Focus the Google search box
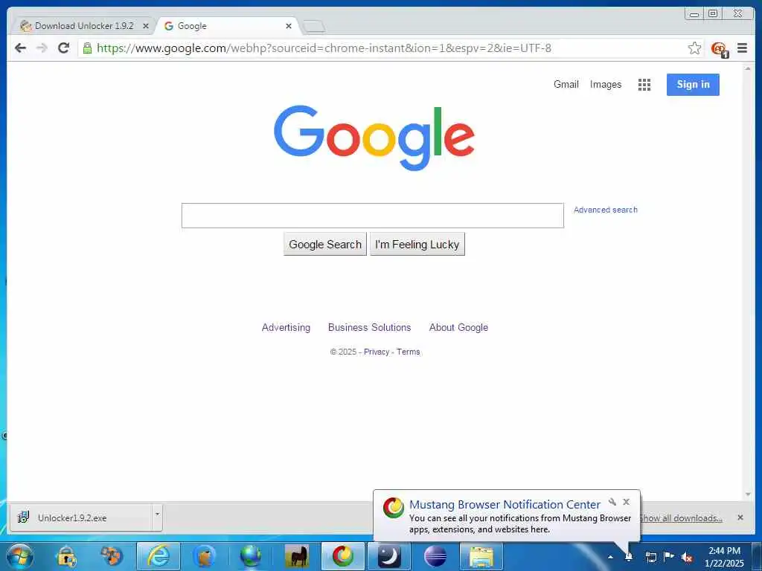The width and height of the screenshot is (762, 571). tap(373, 216)
